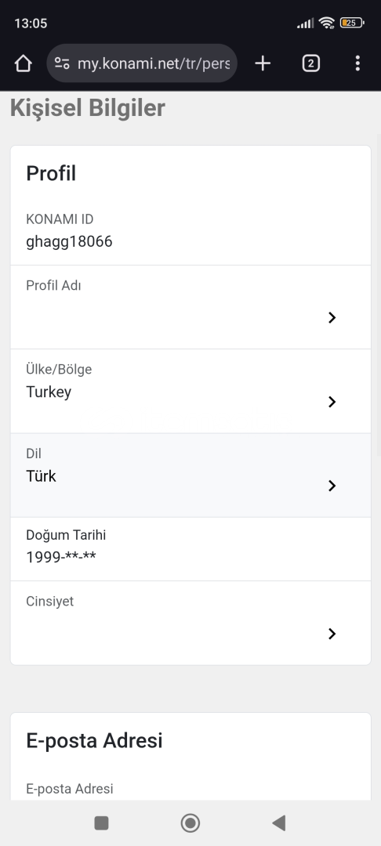The height and width of the screenshot is (846, 381).
Task: Open Ülke/Bölge chevron arrow
Action: pyautogui.click(x=332, y=401)
